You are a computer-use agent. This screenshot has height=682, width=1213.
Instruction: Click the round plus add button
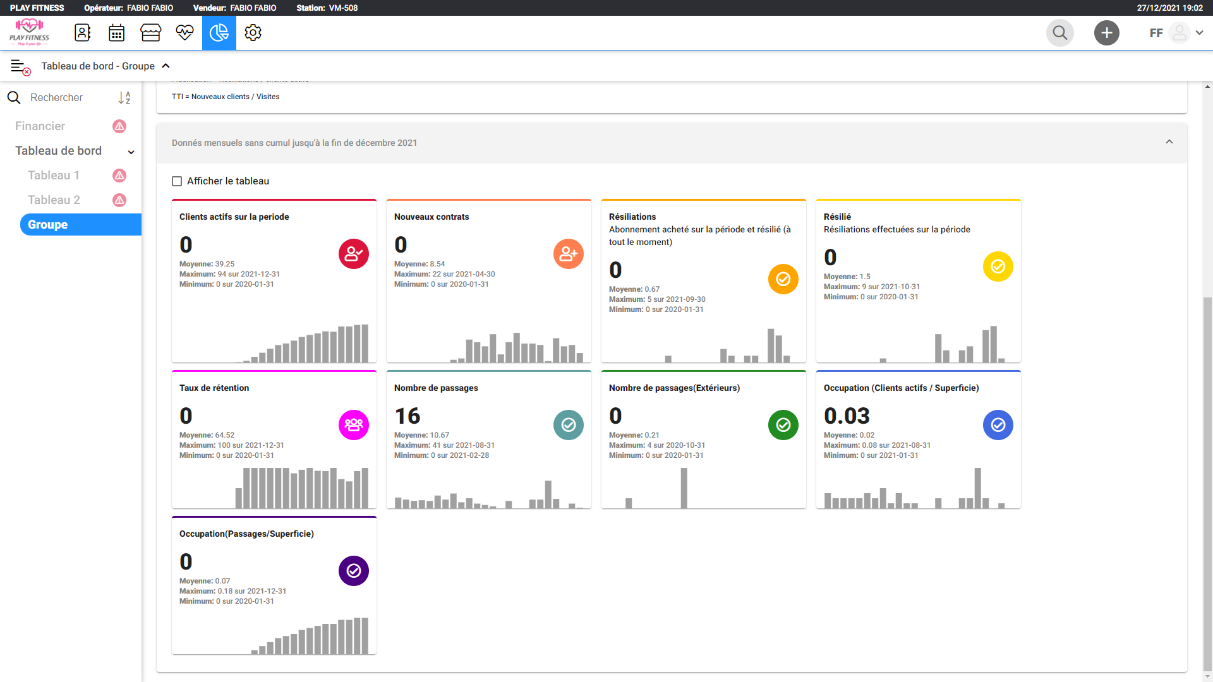(x=1106, y=33)
